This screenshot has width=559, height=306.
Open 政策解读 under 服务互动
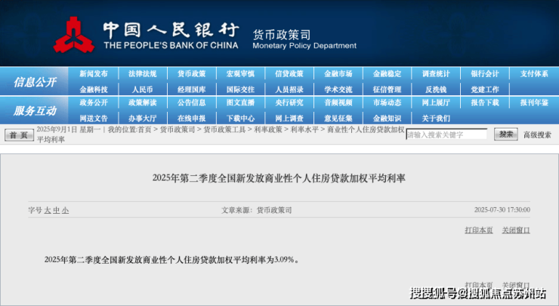click(143, 103)
